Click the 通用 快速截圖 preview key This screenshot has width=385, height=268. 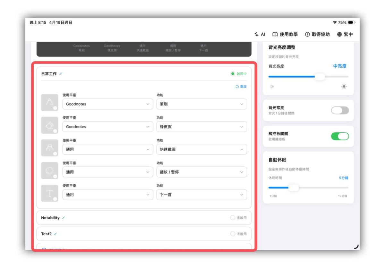pyautogui.click(x=142, y=48)
